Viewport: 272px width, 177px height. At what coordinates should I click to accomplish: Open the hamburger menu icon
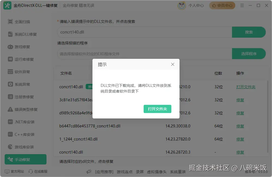[242, 5]
